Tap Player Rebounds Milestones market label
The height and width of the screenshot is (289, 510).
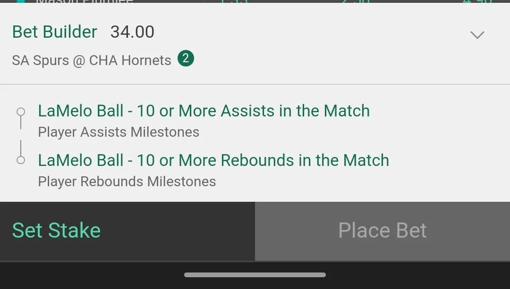pyautogui.click(x=127, y=182)
